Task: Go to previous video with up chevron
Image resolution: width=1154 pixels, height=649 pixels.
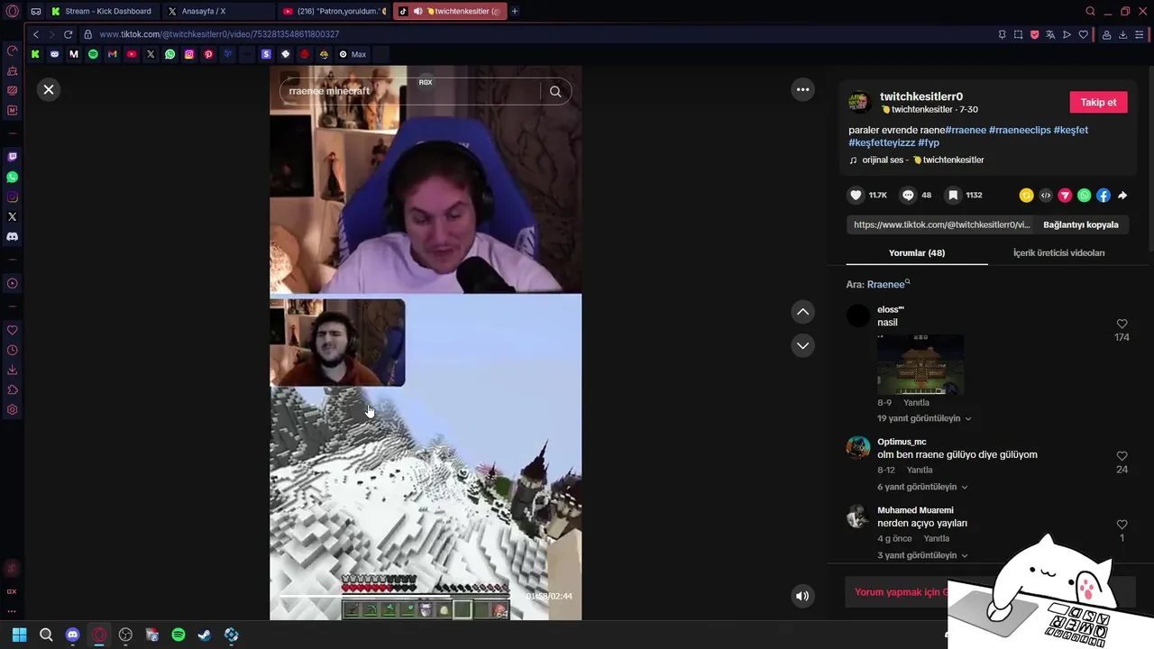Action: point(802,312)
